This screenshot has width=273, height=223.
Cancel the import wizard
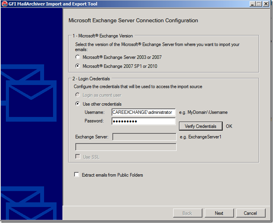point(250,213)
